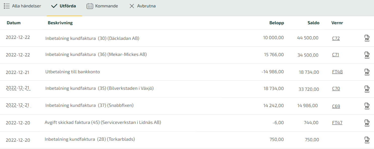Open voucher link FT47

click(337, 123)
